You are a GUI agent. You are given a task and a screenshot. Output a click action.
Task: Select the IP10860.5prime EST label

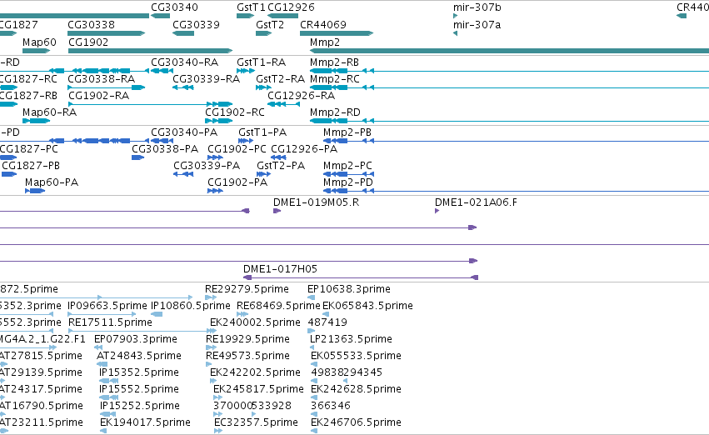tap(191, 306)
